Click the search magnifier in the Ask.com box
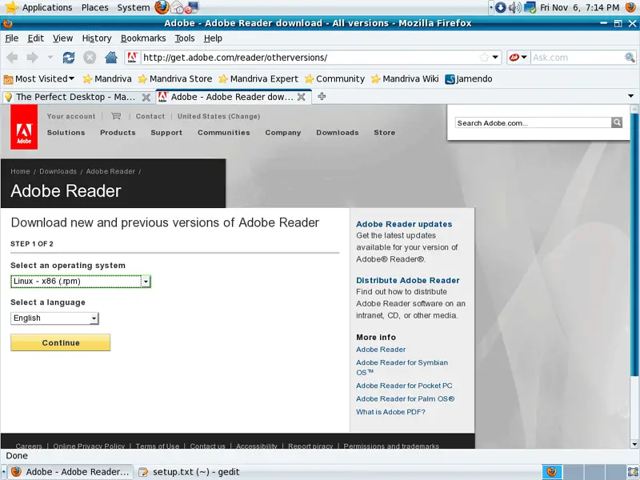 coord(630,58)
